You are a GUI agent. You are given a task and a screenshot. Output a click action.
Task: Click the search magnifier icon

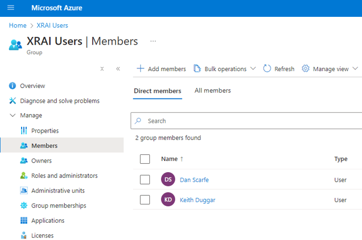point(138,121)
